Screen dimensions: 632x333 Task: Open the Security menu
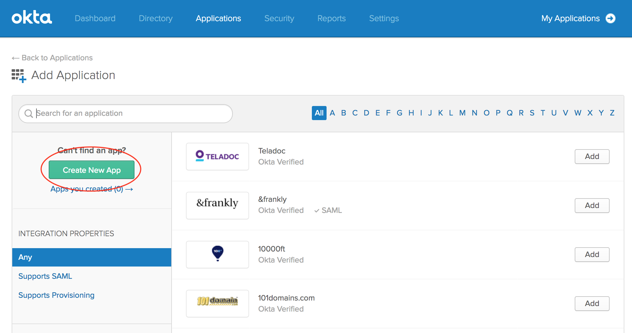[x=279, y=18]
